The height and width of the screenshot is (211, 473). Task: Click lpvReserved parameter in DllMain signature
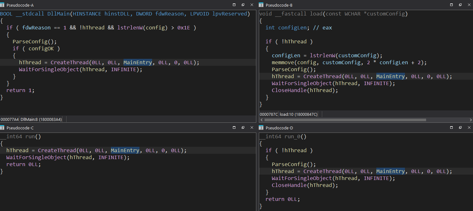point(230,14)
